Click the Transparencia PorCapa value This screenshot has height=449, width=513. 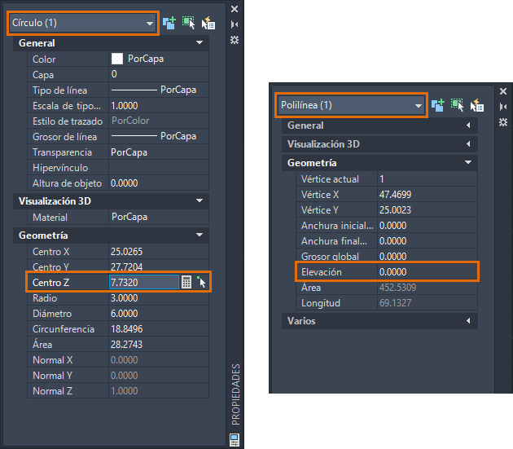(159, 152)
